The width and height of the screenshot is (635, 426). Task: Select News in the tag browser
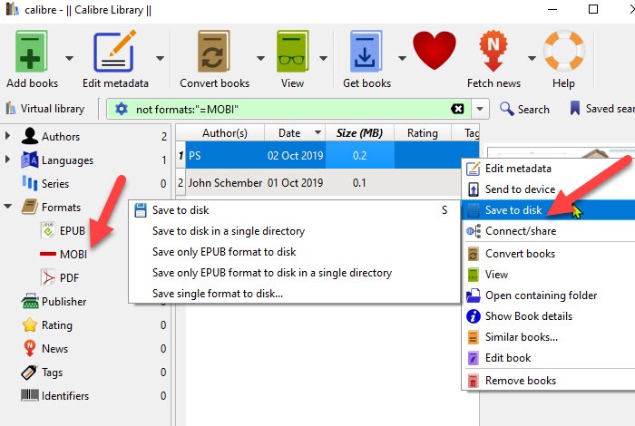[x=54, y=348]
